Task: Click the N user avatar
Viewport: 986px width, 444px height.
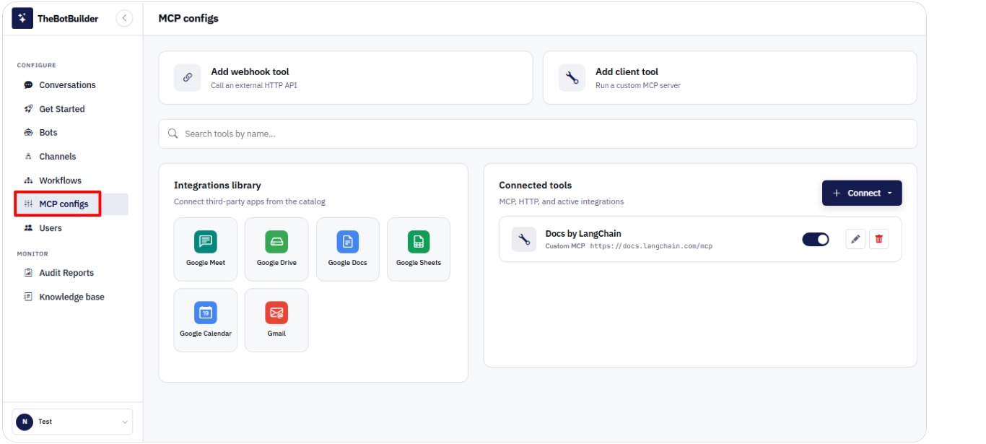Action: (25, 422)
